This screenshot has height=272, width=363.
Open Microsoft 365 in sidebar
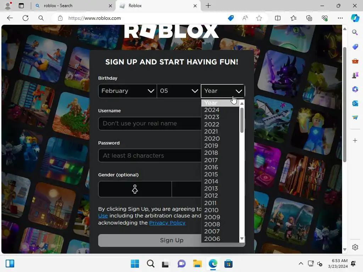(355, 89)
